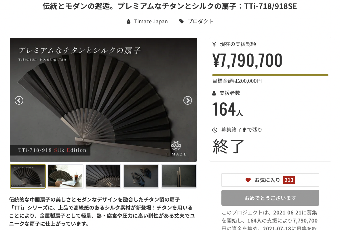The width and height of the screenshot is (340, 230).
Task: Open the Timaze Japan creator link
Action: 151,22
